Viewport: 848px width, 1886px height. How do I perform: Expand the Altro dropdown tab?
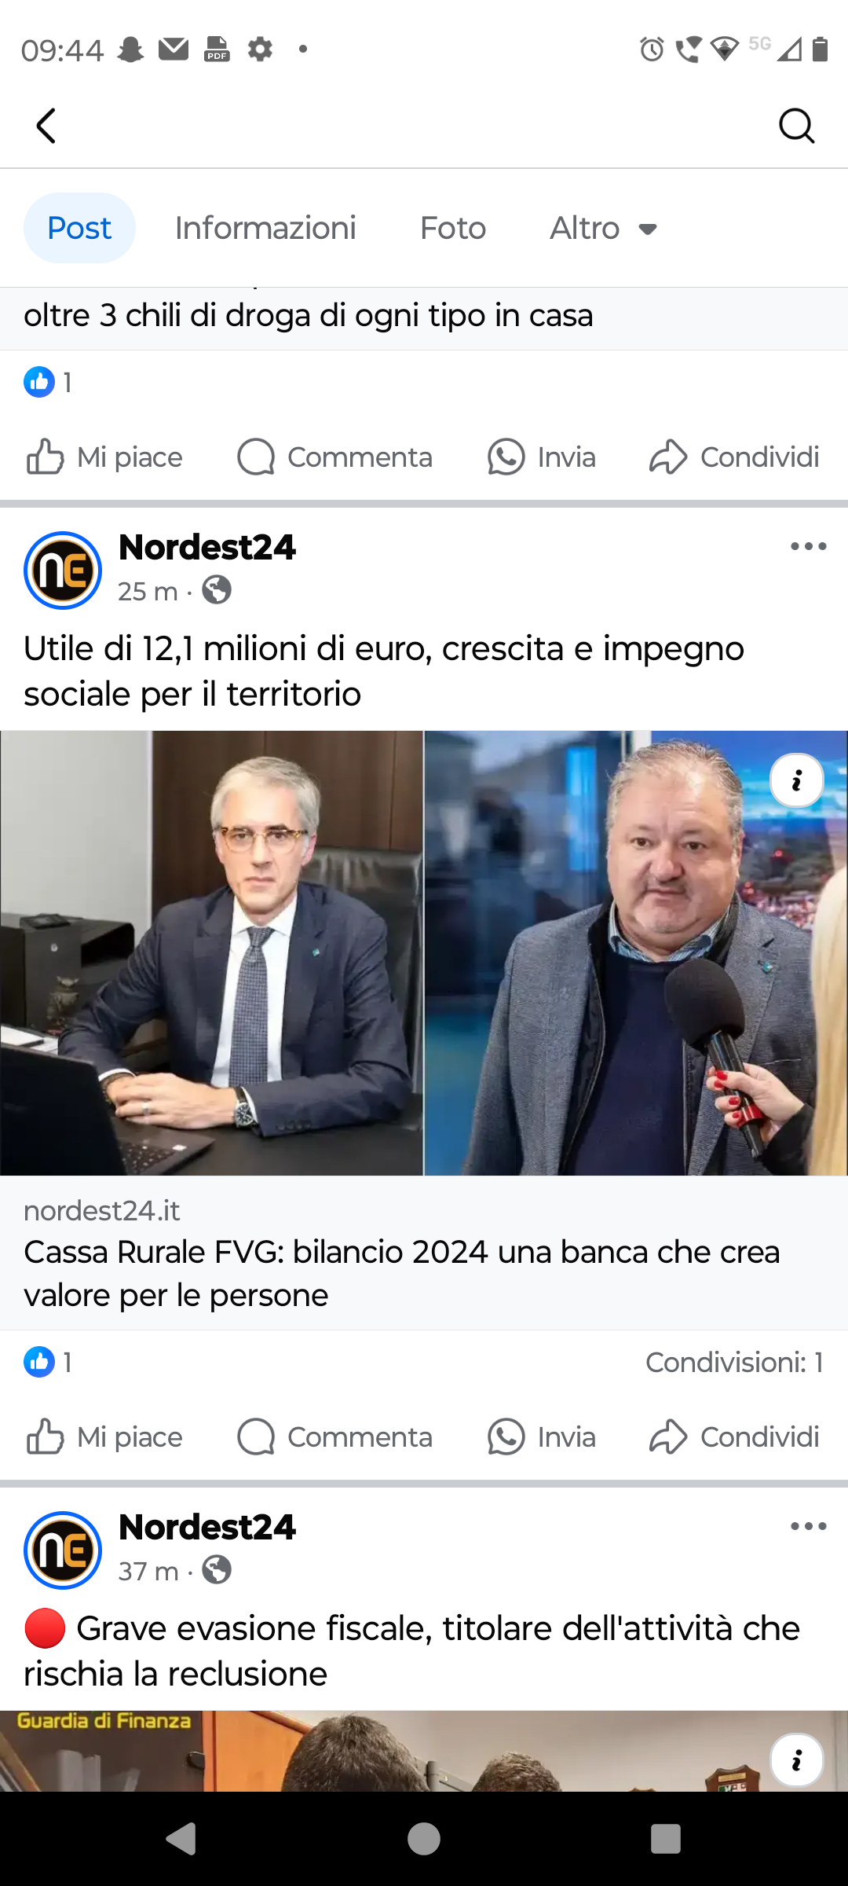pyautogui.click(x=603, y=228)
